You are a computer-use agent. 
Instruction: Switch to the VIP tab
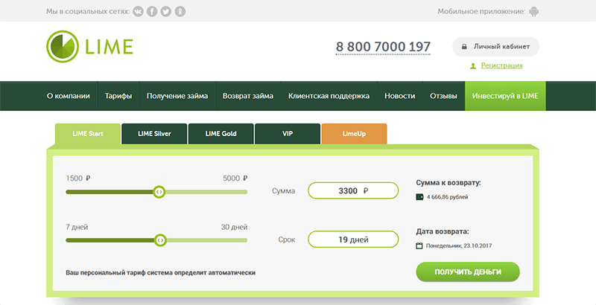288,134
